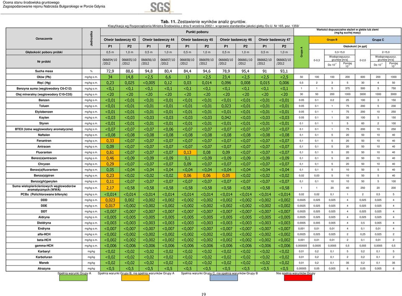Click the orange DDE value 0,017
The height and width of the screenshot is (296, 402).
point(110,206)
